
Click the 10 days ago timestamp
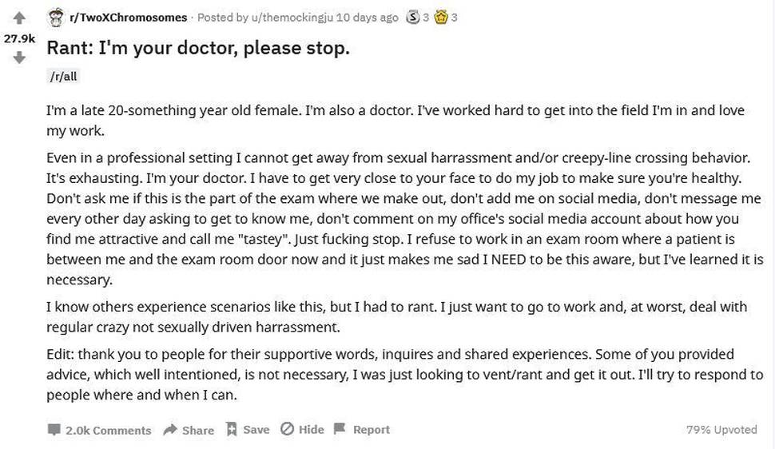[x=368, y=18]
